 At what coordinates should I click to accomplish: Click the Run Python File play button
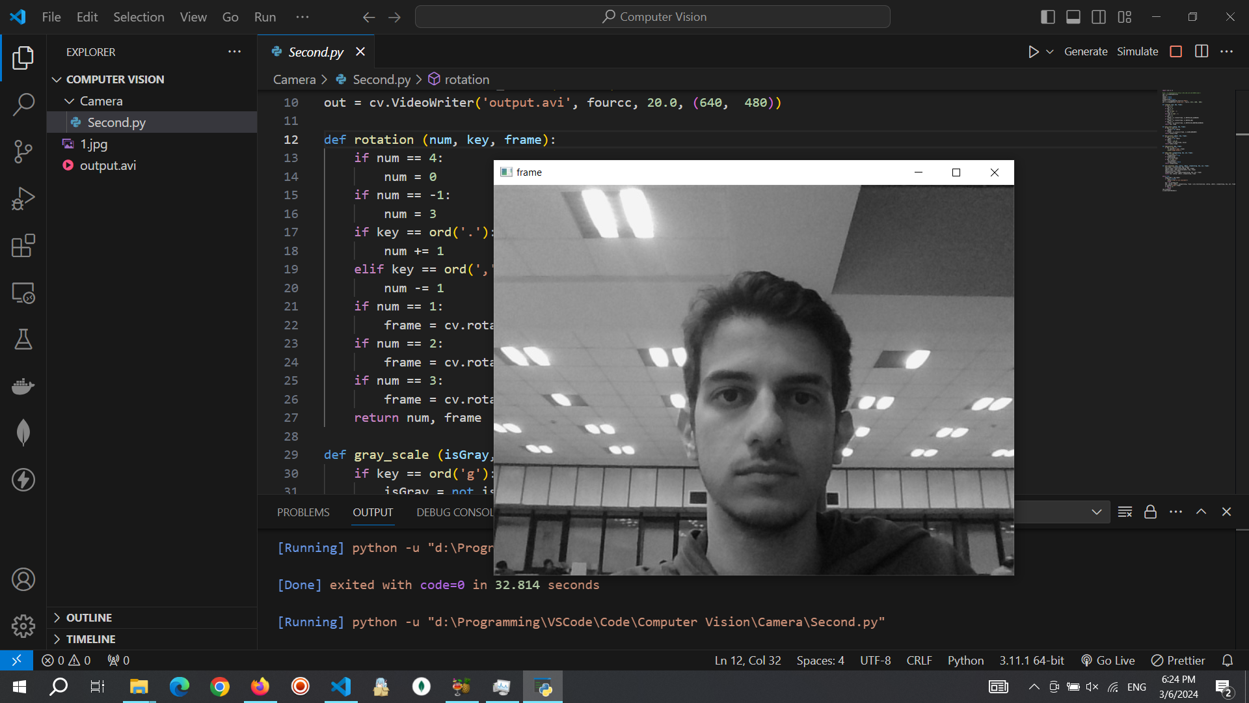1033,51
